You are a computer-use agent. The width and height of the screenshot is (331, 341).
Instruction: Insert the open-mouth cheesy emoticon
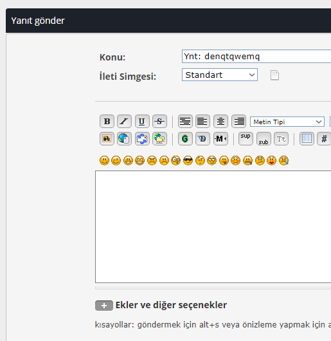128,160
